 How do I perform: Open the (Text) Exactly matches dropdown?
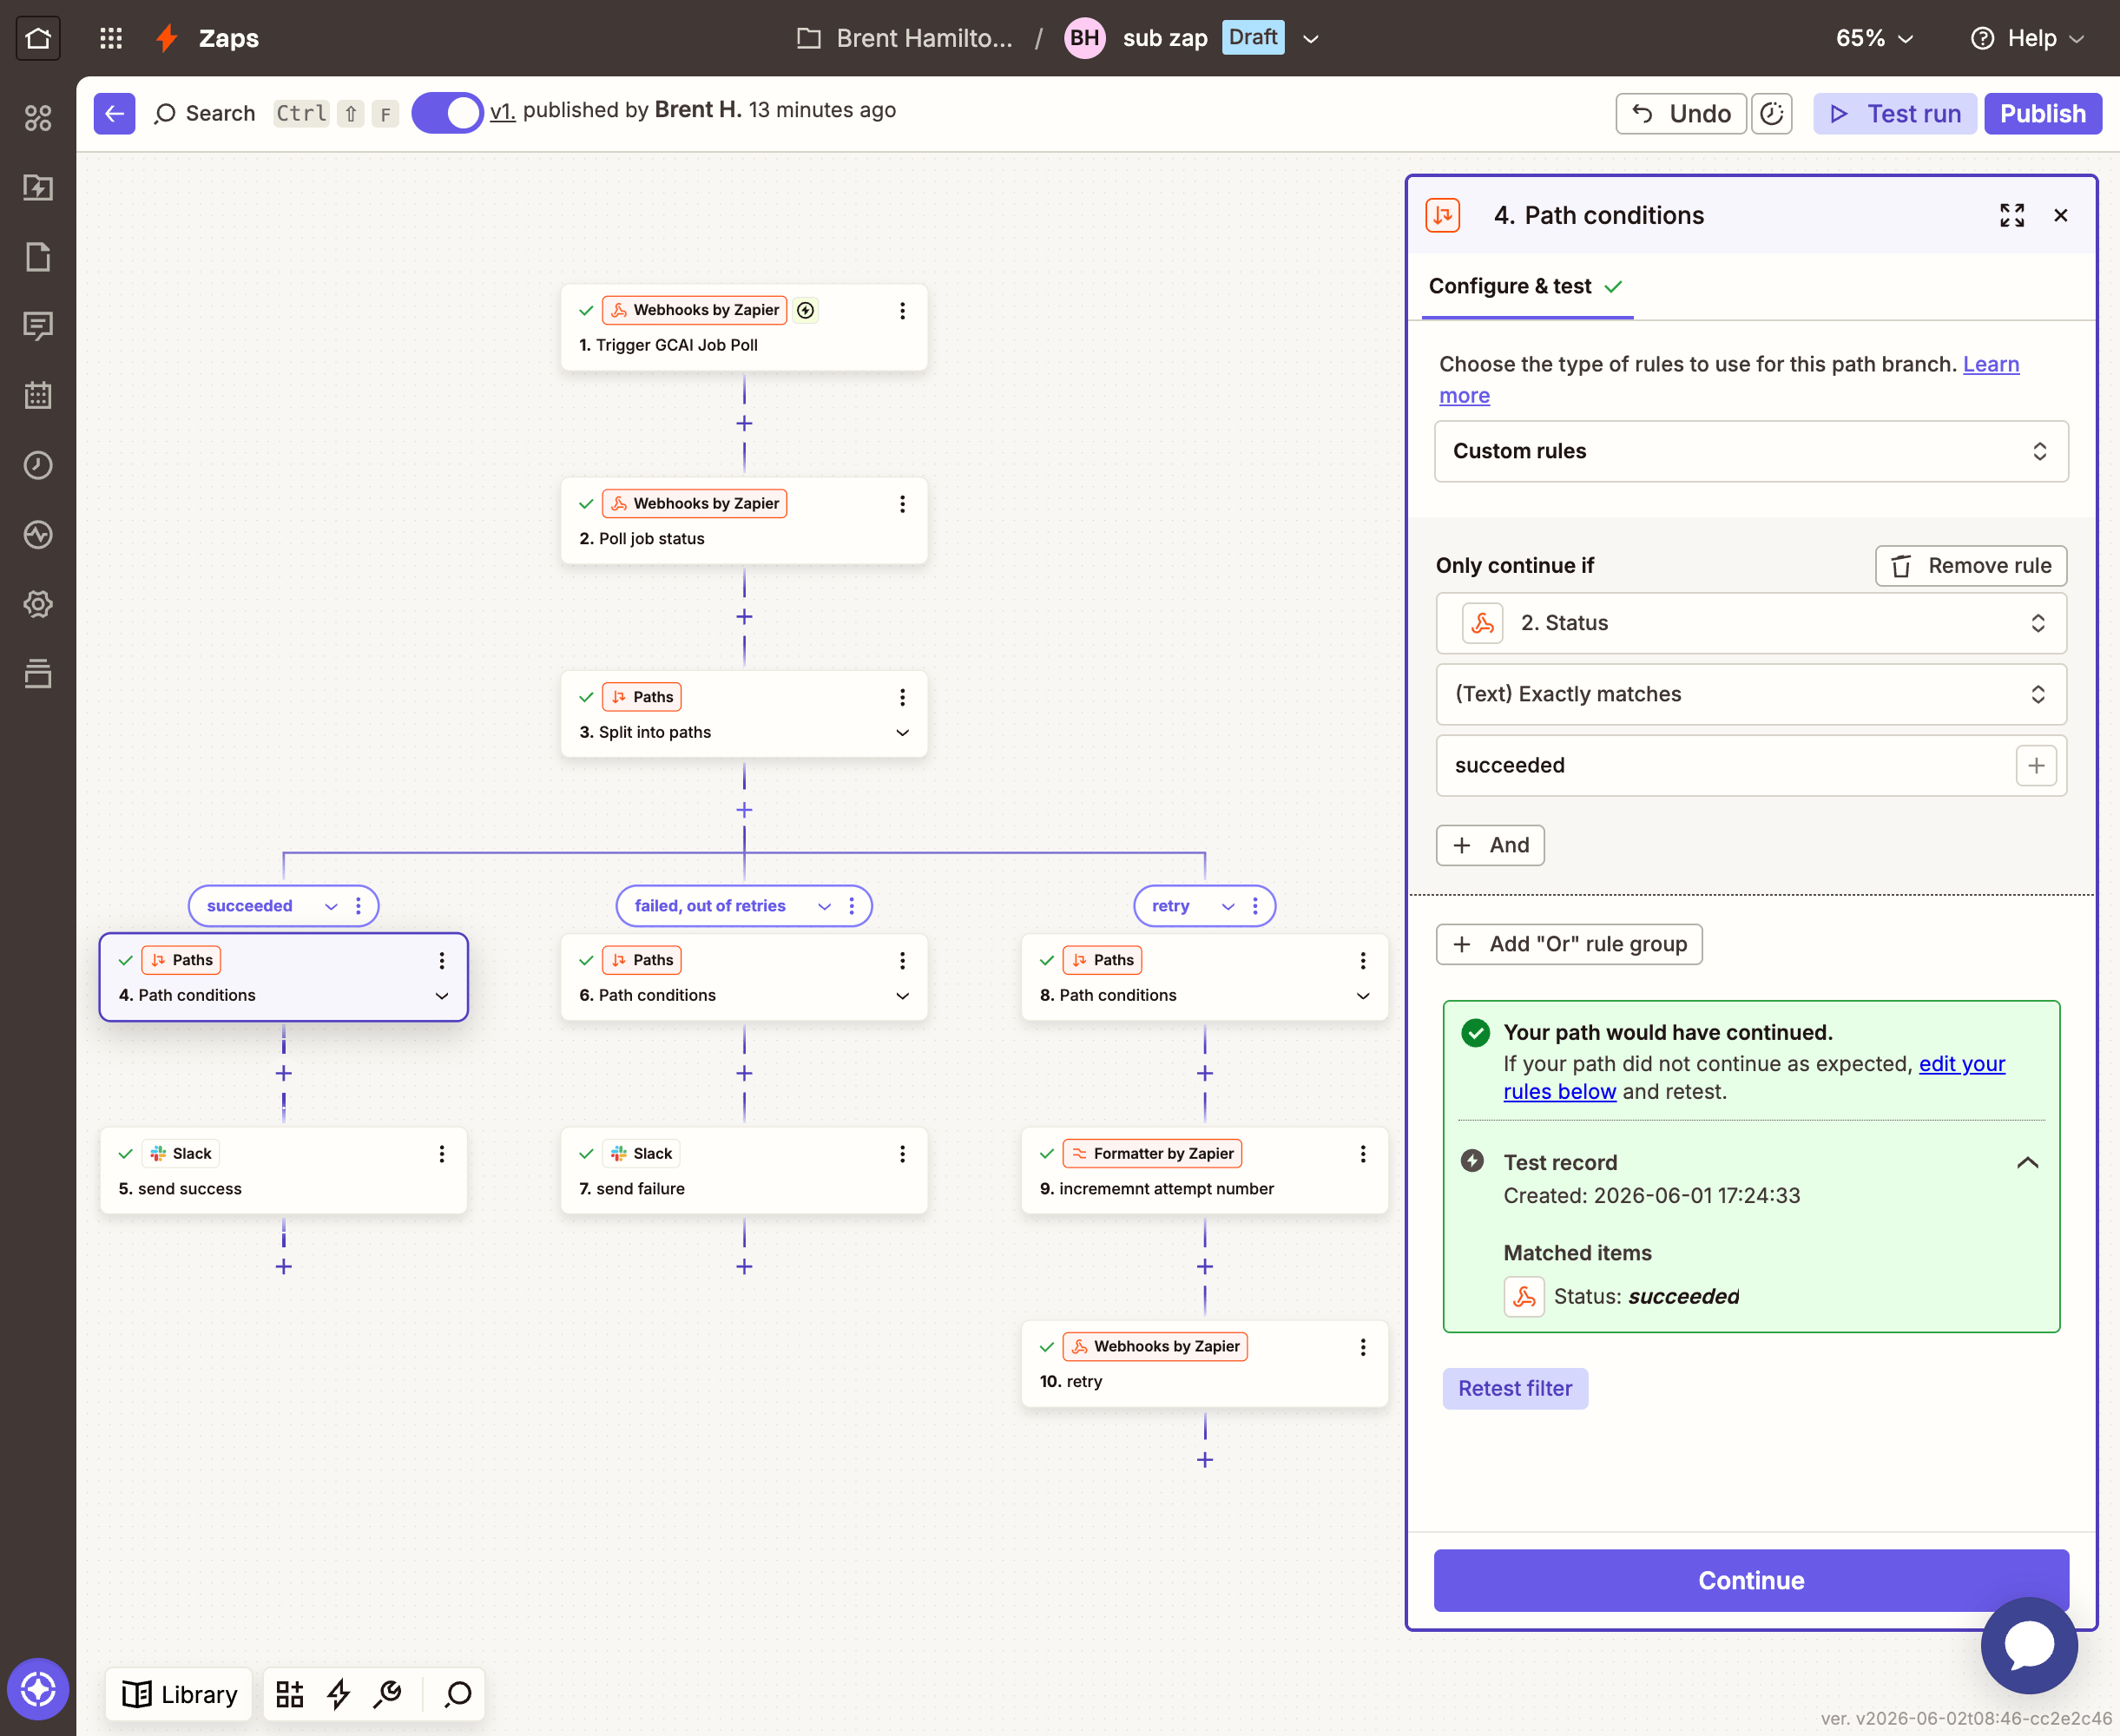[x=1751, y=694]
